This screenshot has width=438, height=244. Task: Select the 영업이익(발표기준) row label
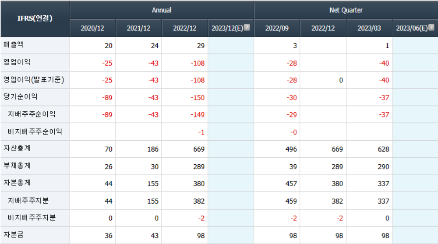pyautogui.click(x=34, y=80)
